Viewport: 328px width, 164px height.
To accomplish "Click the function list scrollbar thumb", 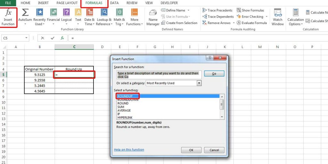I will (222, 104).
